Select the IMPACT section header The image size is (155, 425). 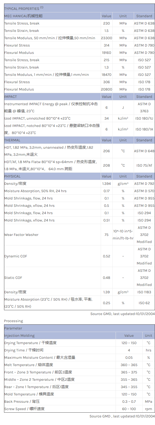[x=11, y=97]
